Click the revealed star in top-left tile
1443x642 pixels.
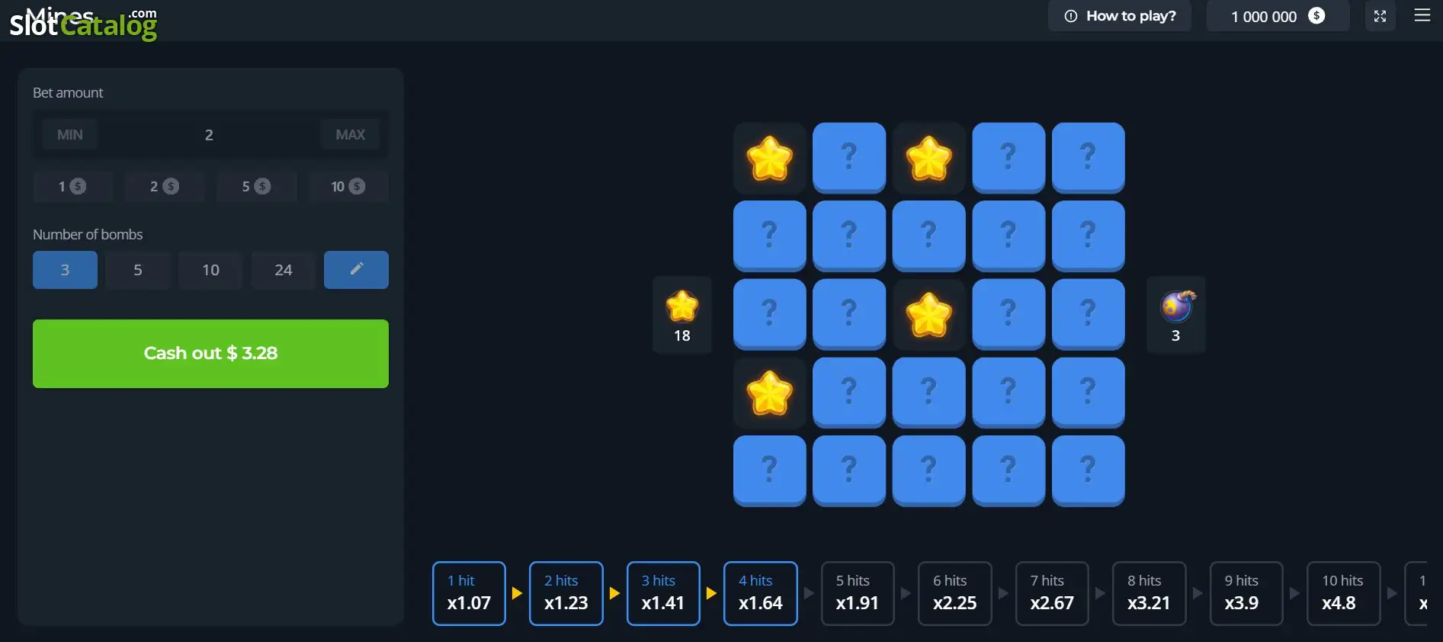770,158
